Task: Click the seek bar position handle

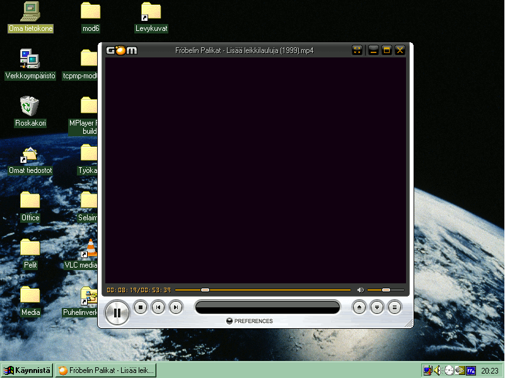Action: point(205,290)
